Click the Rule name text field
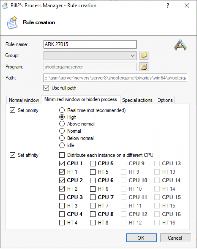Image resolution: width=197 pixels, height=249 pixels. [x=90, y=44]
